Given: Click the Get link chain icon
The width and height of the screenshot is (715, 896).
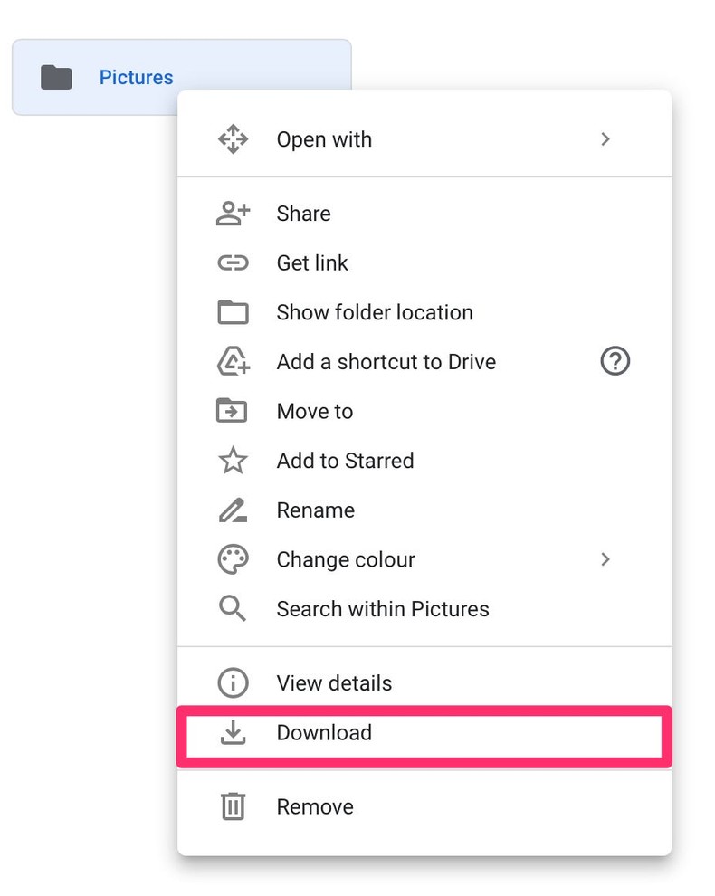Looking at the screenshot, I should tap(234, 262).
